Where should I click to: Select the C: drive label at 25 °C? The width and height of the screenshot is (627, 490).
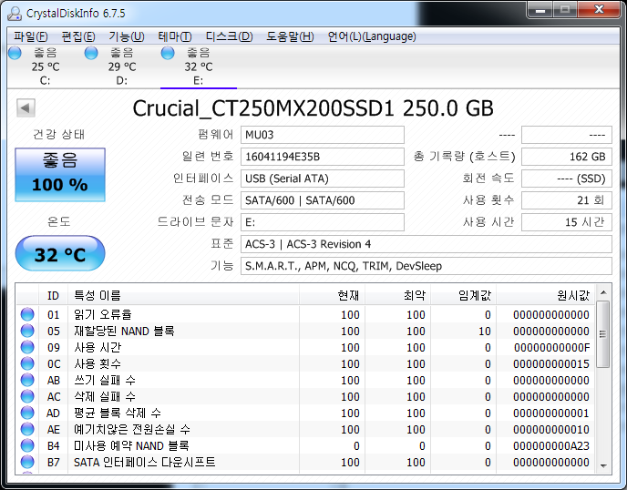pos(46,81)
